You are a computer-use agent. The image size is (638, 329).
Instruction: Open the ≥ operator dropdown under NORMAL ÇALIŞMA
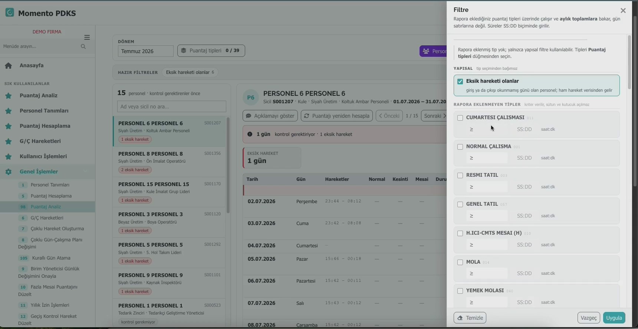[x=487, y=158]
